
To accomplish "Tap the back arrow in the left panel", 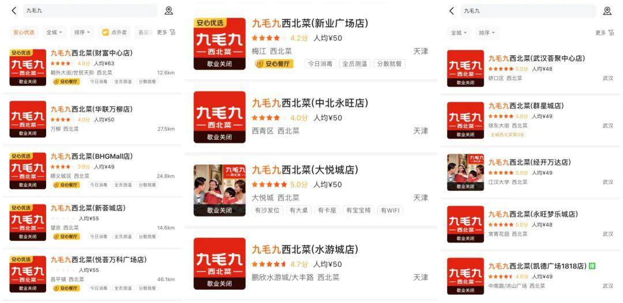I will [14, 11].
